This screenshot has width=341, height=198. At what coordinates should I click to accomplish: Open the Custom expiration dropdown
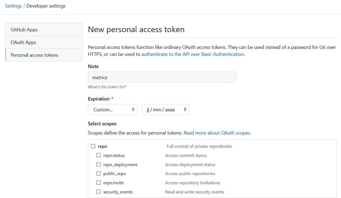pos(113,109)
